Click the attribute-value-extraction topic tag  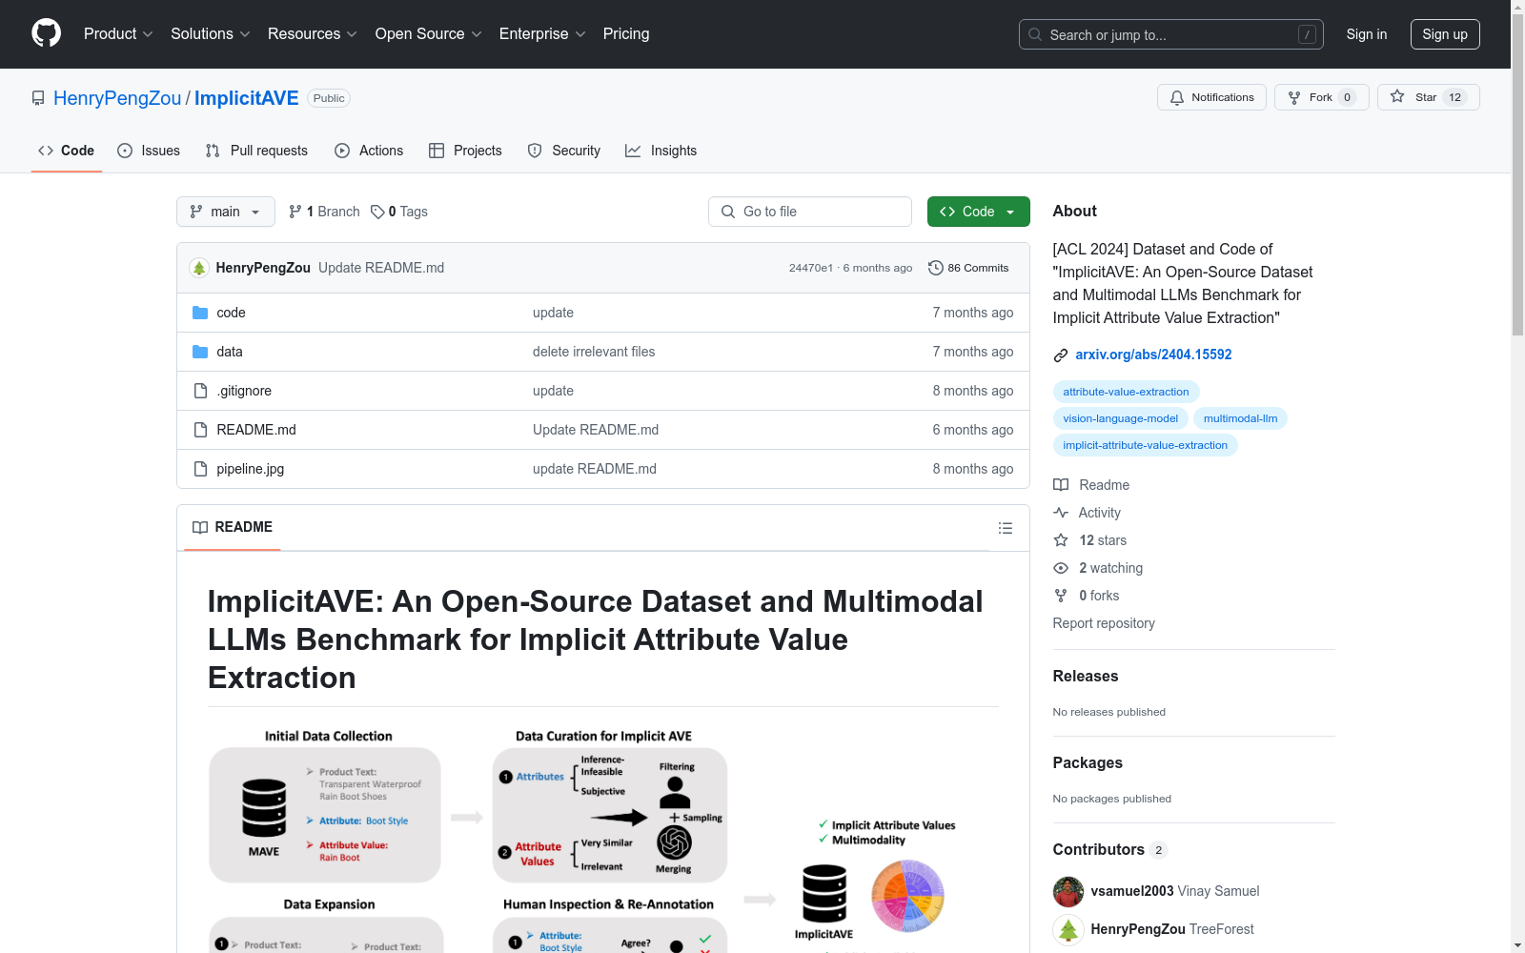(x=1126, y=392)
